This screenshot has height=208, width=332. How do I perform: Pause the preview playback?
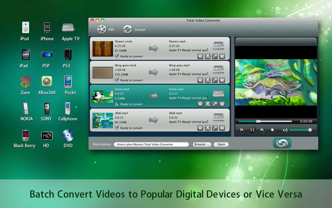click(252, 130)
